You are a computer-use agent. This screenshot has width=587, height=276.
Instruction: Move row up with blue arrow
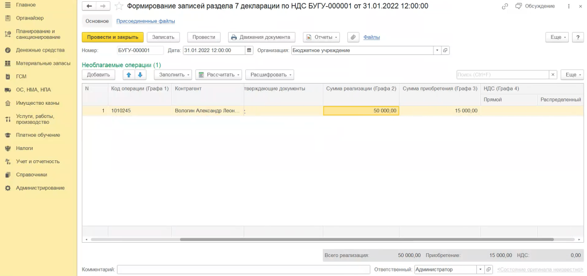pos(129,75)
